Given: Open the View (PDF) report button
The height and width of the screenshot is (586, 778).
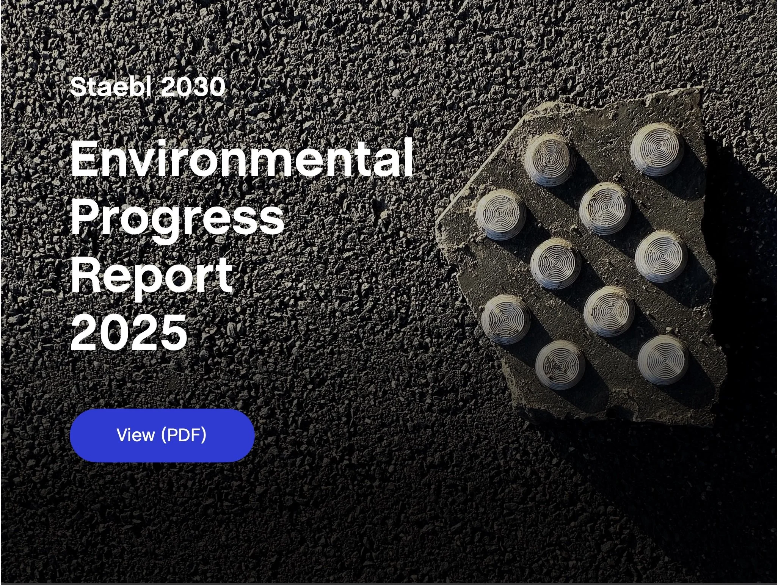Looking at the screenshot, I should click(162, 435).
